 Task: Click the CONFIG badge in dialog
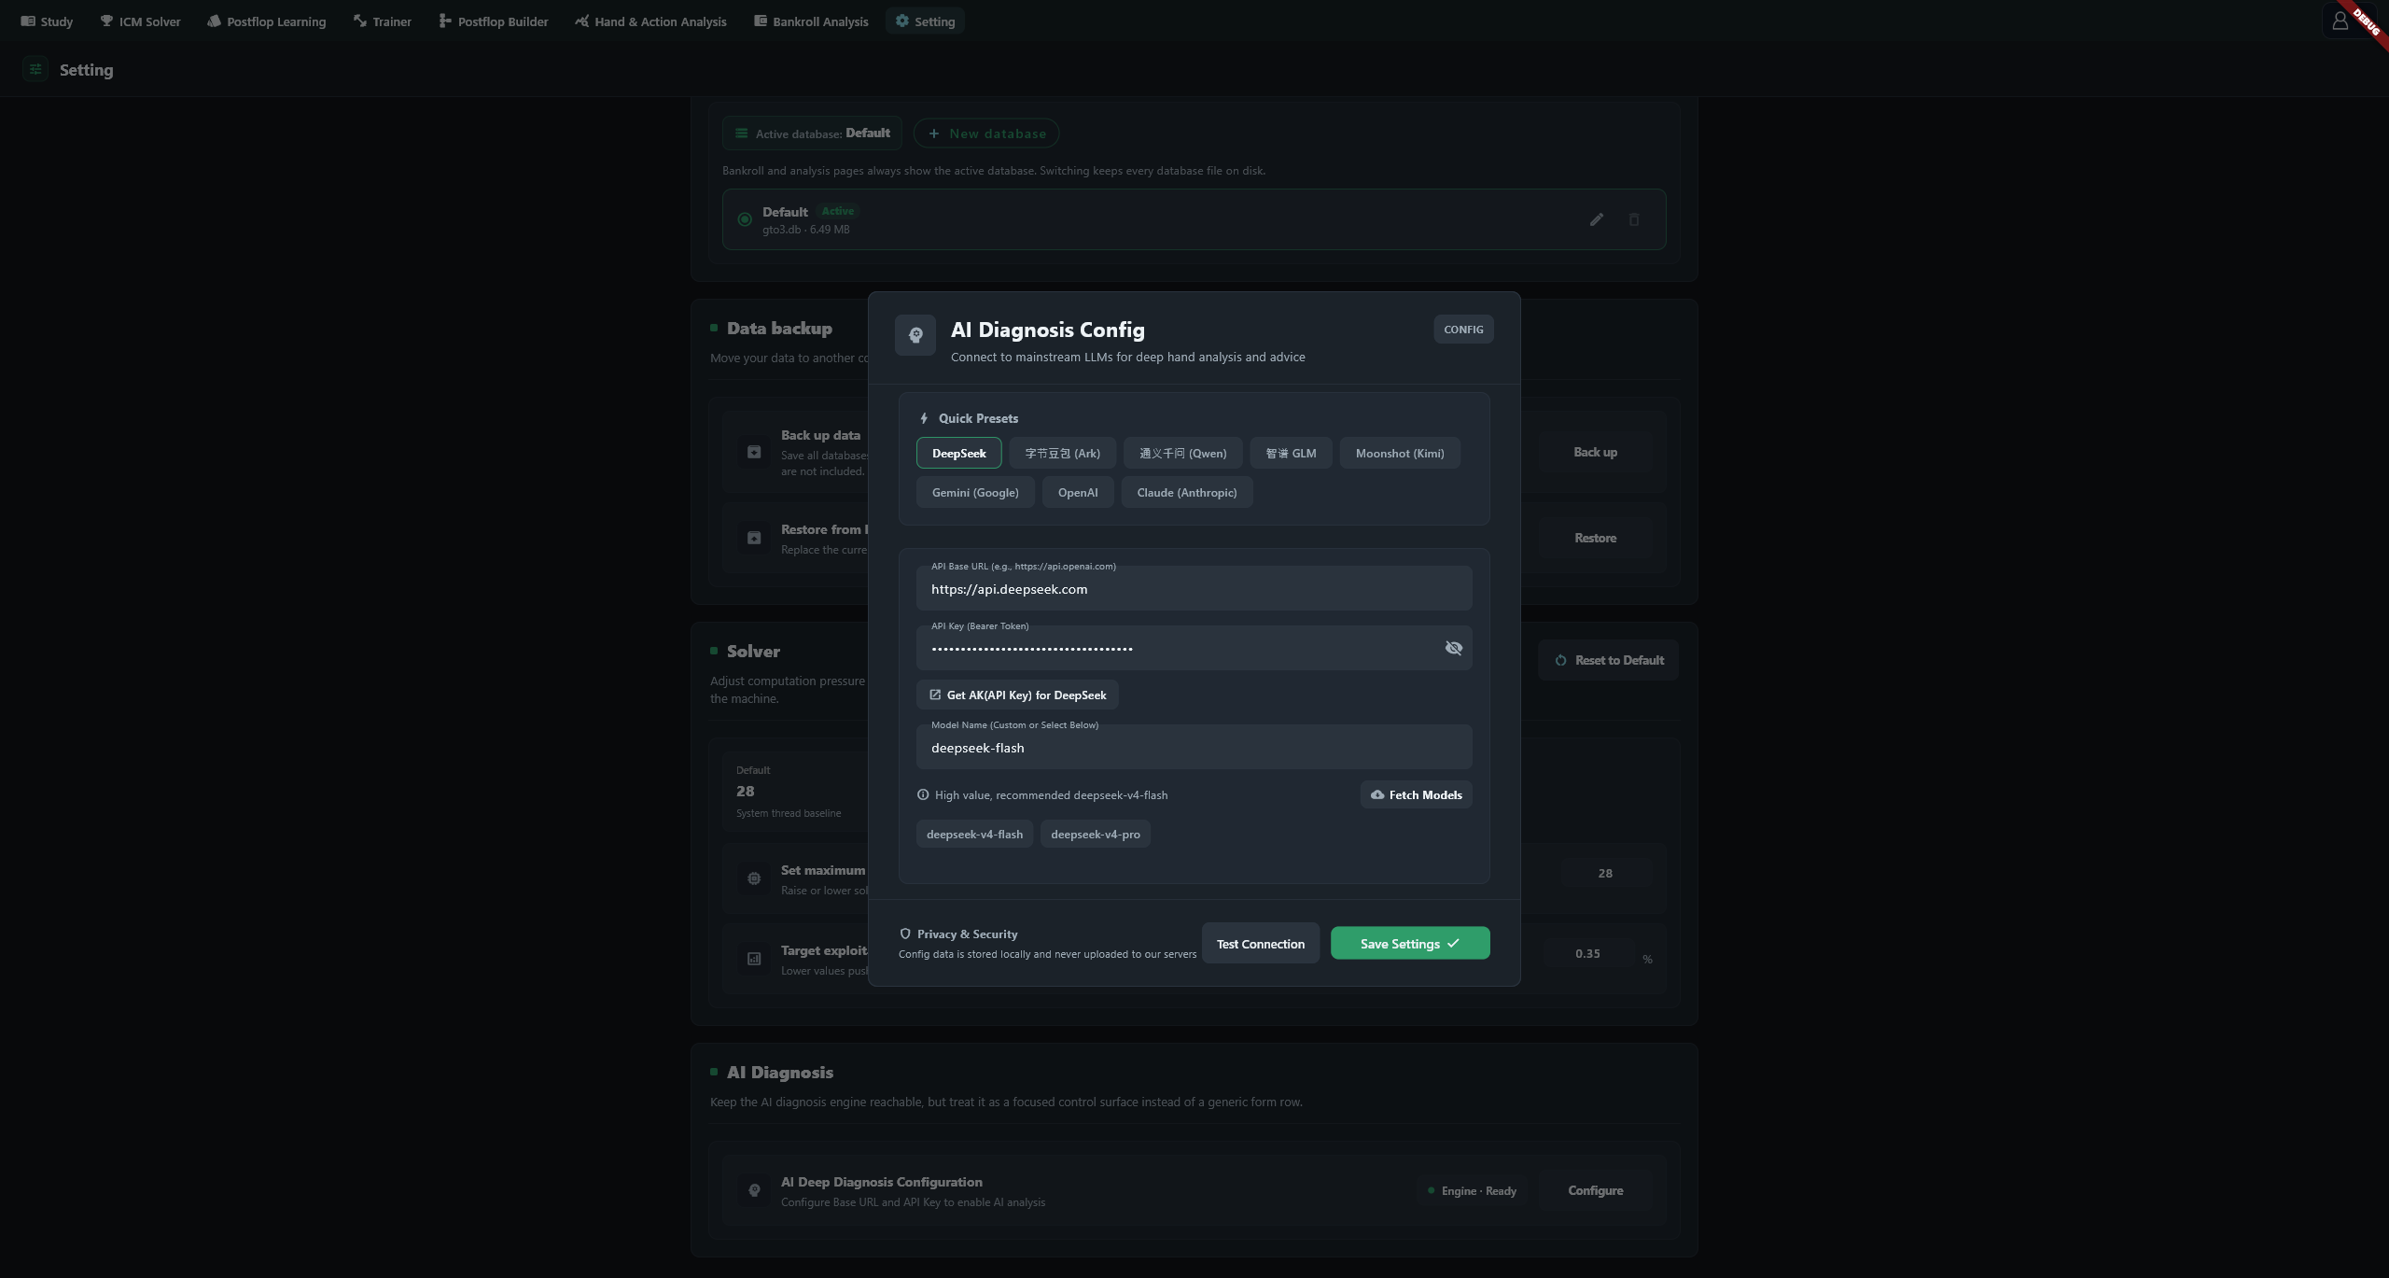1463,330
